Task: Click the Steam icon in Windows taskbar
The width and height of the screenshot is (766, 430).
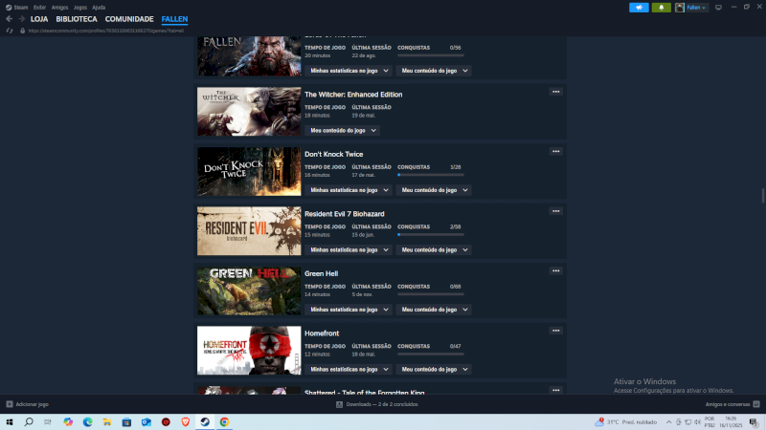Action: [204, 421]
